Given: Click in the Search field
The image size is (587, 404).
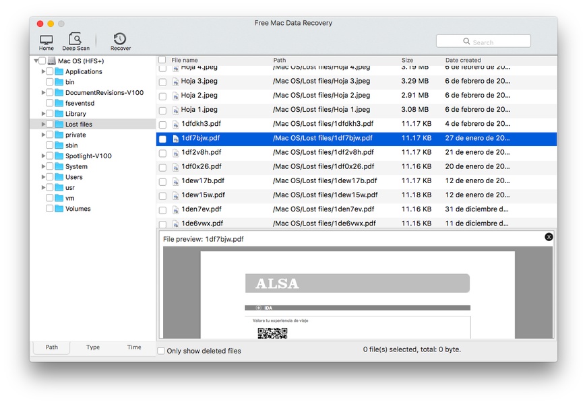Looking at the screenshot, I should tap(483, 42).
